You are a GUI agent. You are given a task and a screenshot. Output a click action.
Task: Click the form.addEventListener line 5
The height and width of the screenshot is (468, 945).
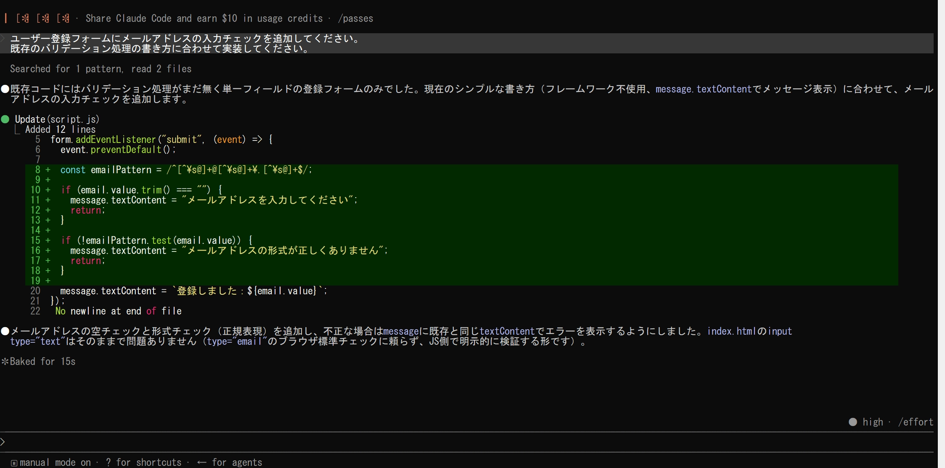(161, 140)
